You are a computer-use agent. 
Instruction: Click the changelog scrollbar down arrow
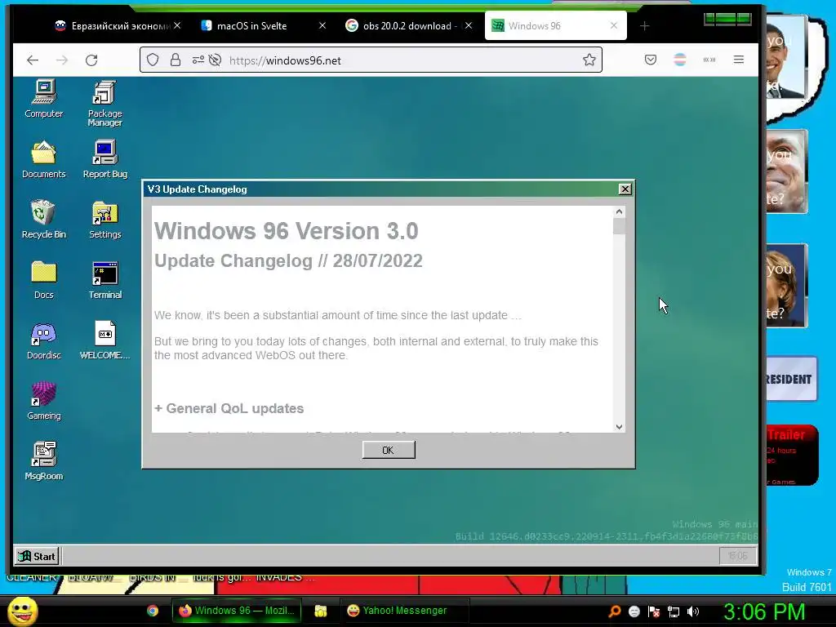(x=619, y=426)
